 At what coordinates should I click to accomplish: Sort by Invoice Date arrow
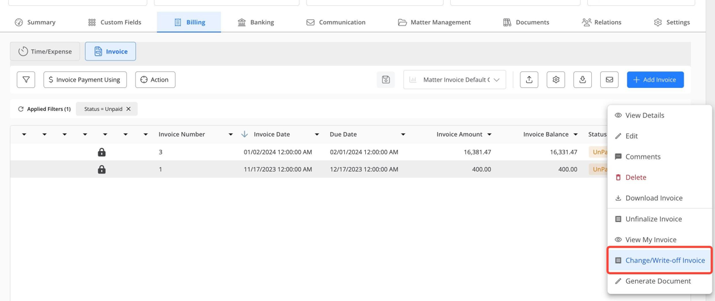[245, 135]
